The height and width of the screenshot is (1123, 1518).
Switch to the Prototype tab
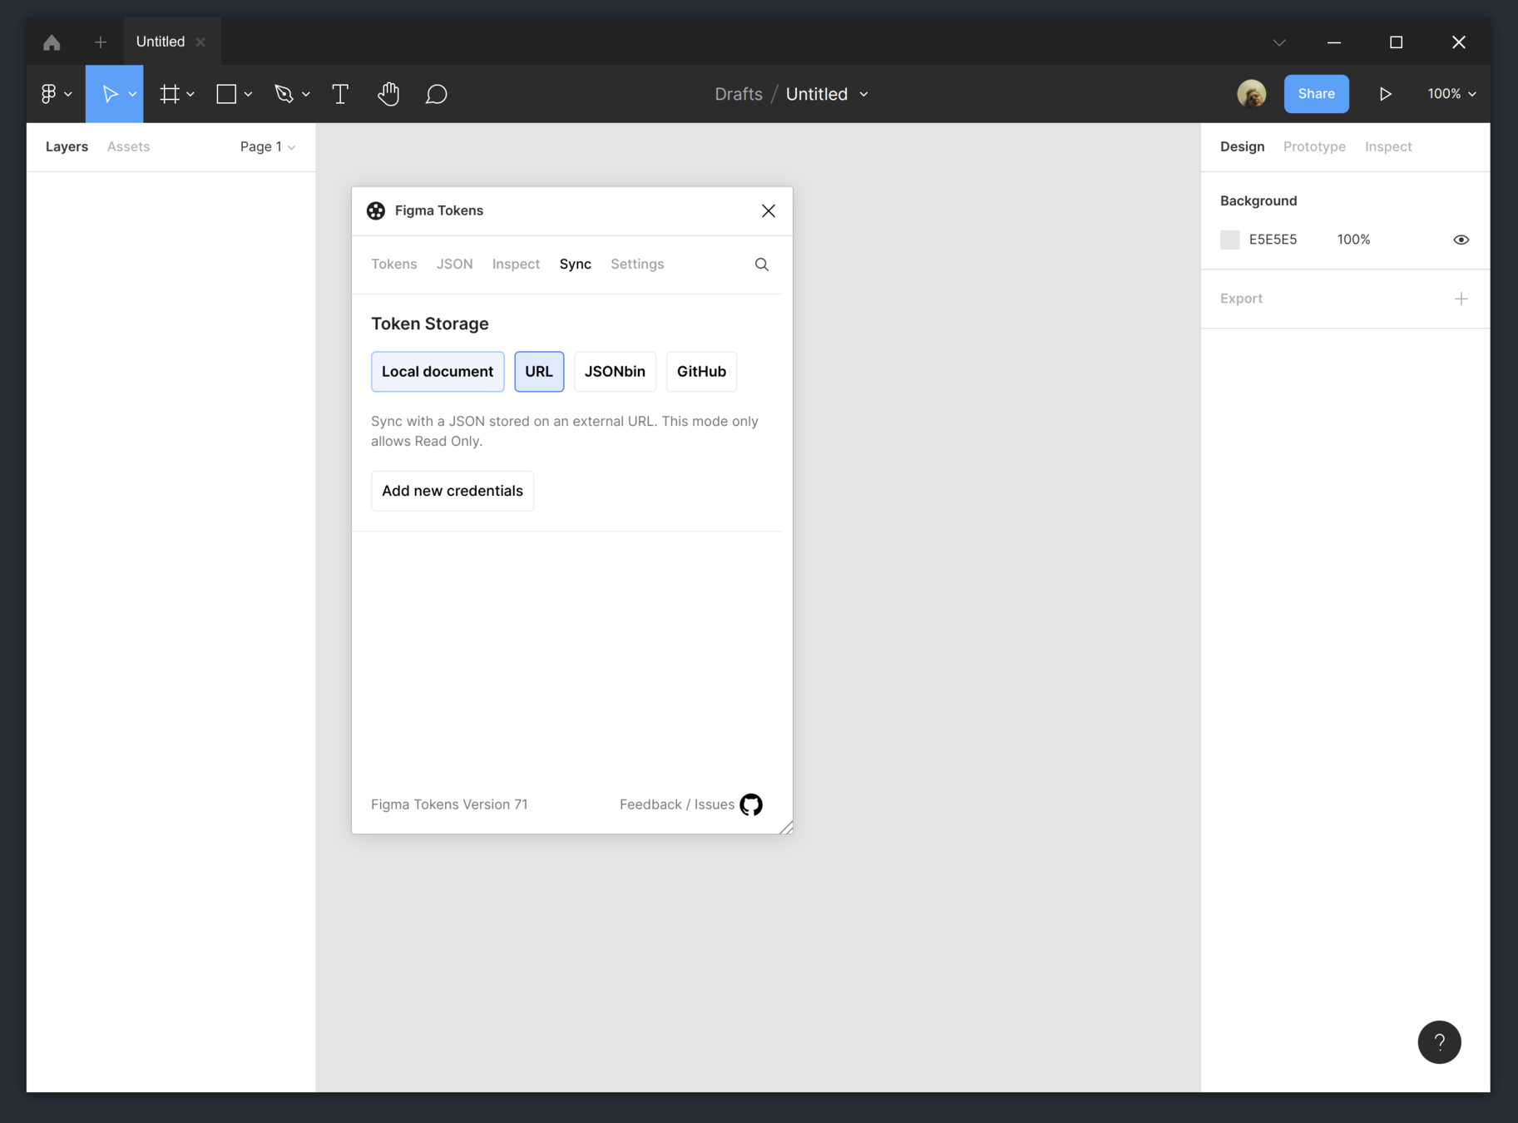pyautogui.click(x=1314, y=147)
